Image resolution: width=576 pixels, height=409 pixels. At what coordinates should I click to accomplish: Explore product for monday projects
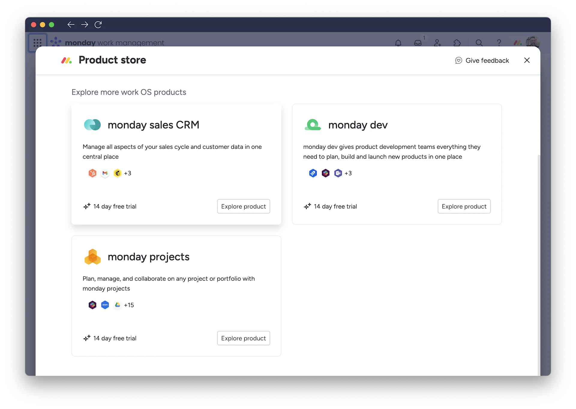pos(243,338)
